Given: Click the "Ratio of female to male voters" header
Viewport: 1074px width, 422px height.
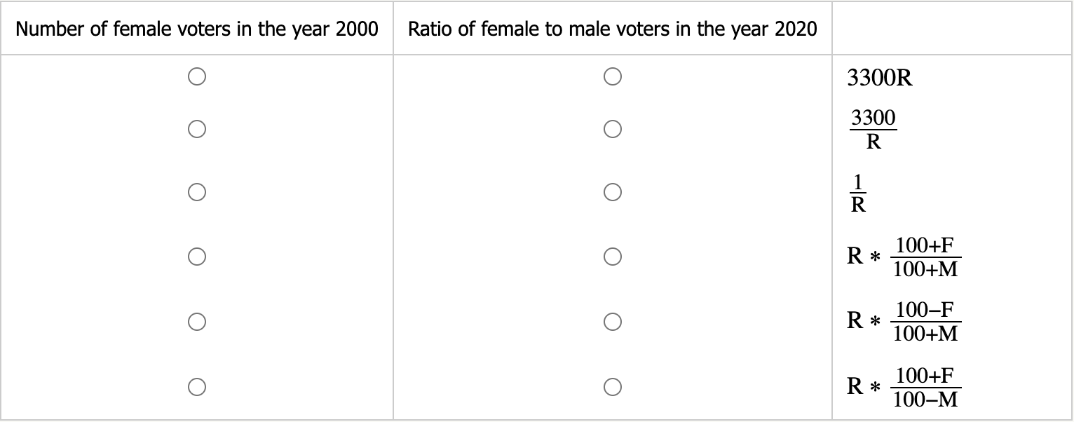Looking at the screenshot, I should coord(612,29).
